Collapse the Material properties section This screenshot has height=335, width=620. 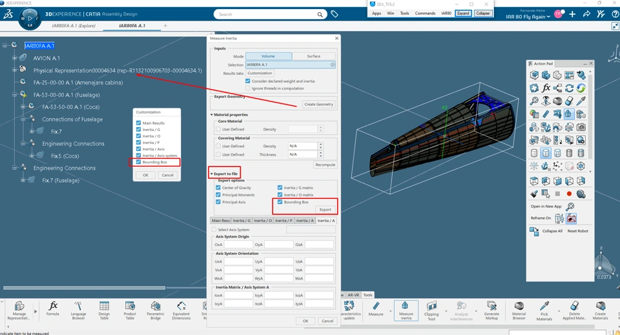click(212, 114)
